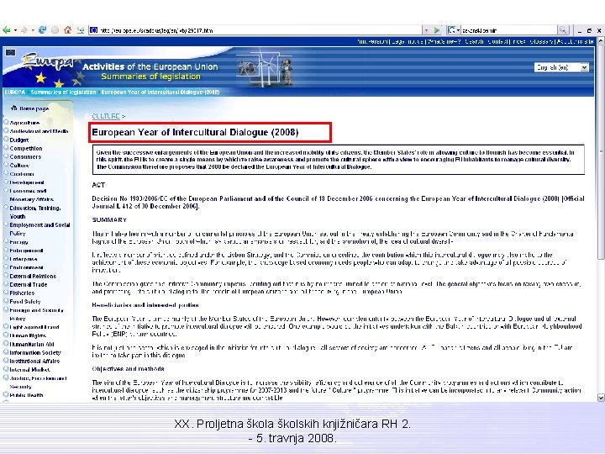This screenshot has width=605, height=454.
Task: Click the page scrollbar up arrow
Action: coord(600,41)
